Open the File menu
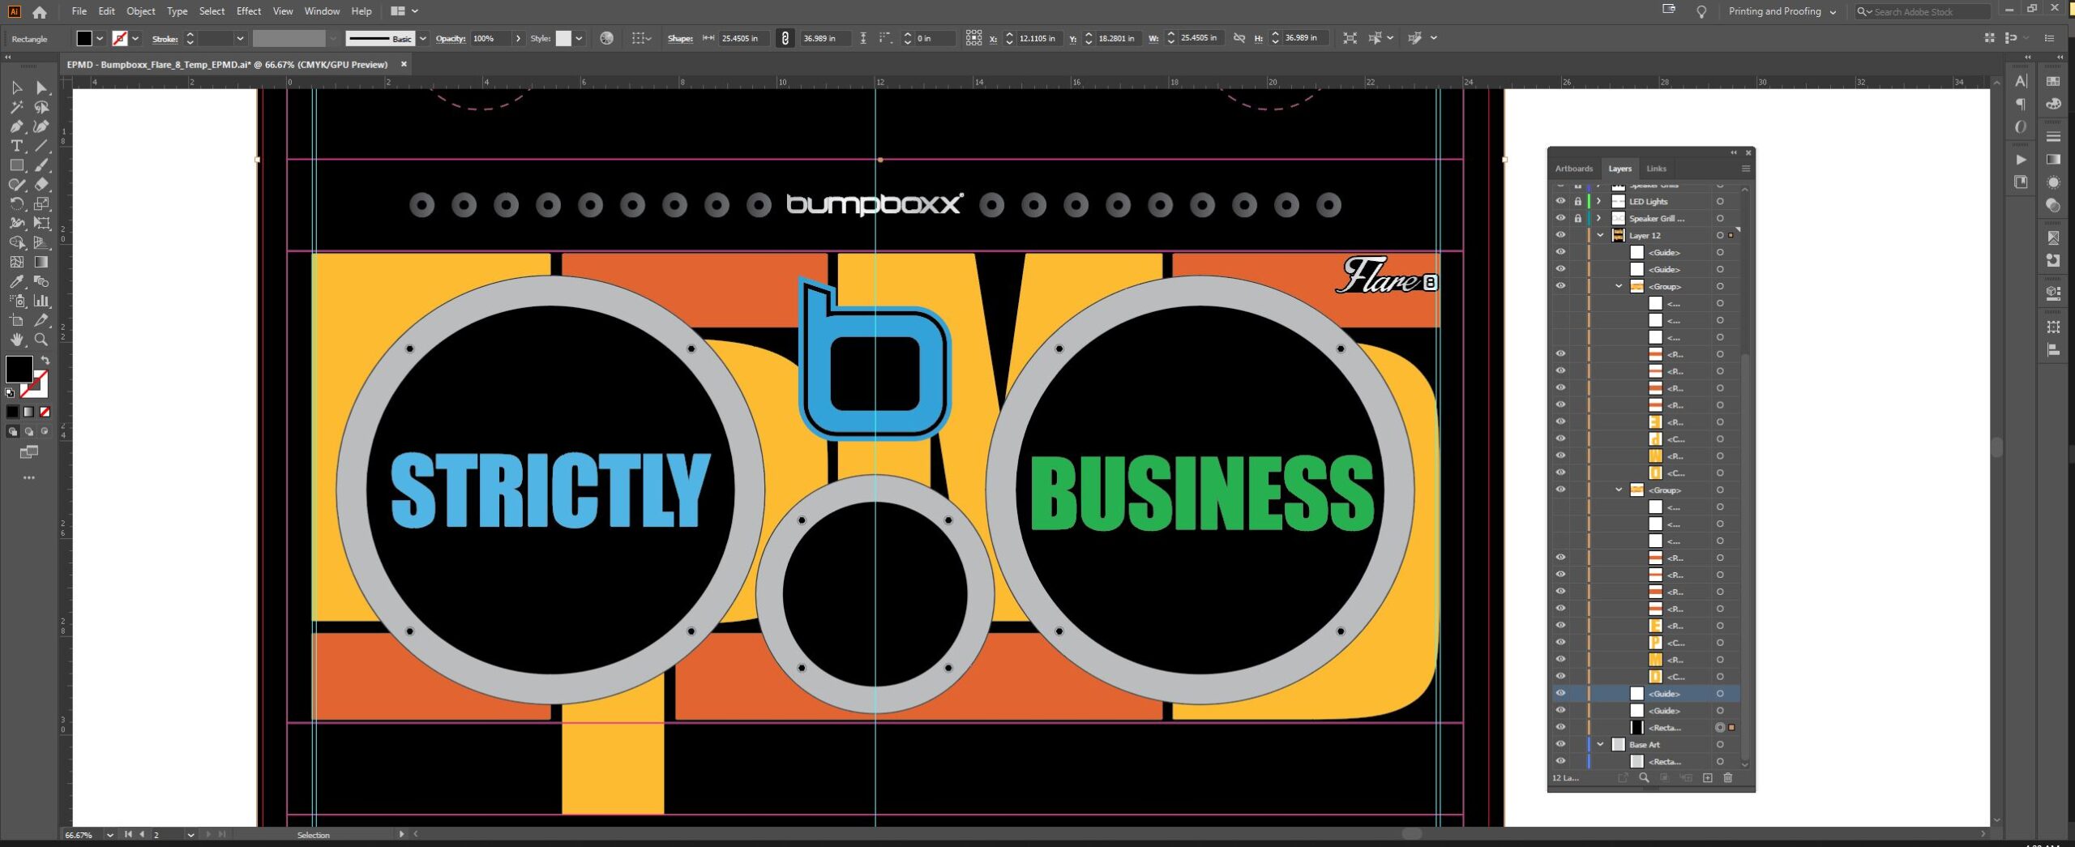 coord(79,11)
